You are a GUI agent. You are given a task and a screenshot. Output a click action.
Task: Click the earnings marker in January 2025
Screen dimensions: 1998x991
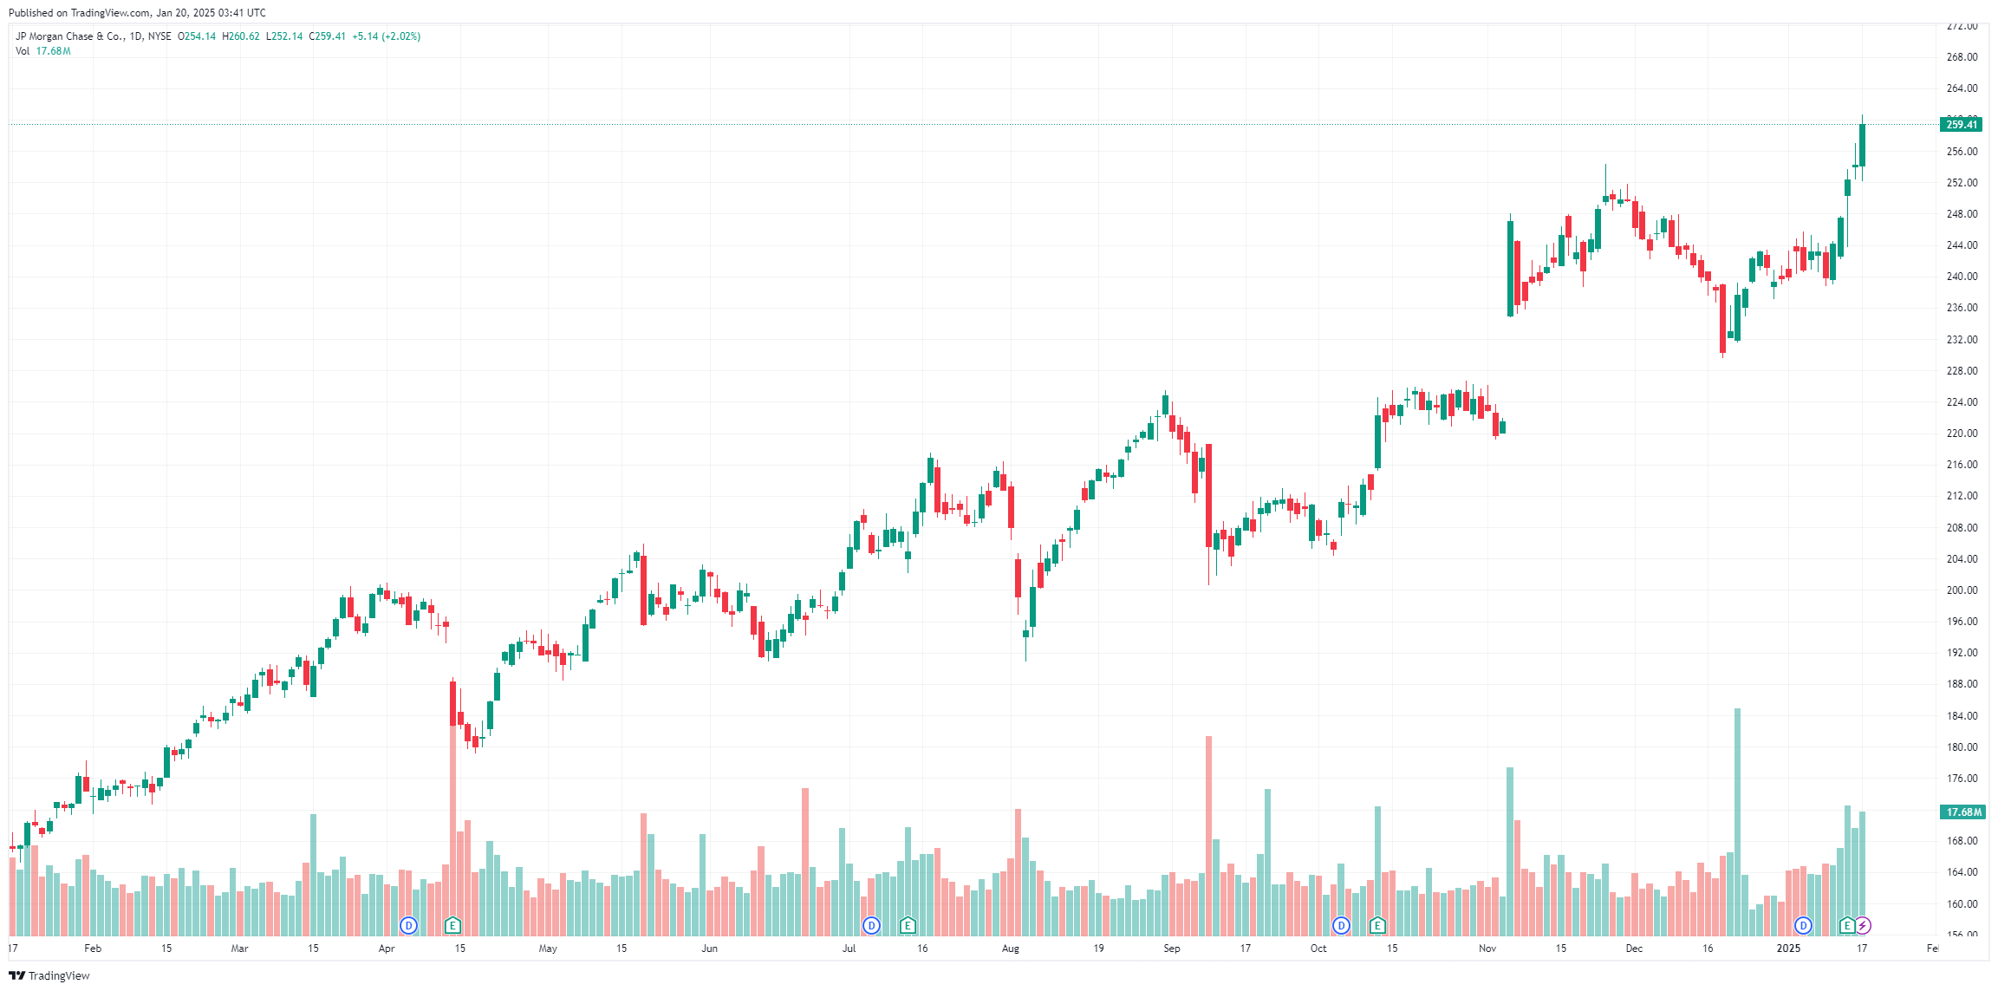click(x=1847, y=925)
